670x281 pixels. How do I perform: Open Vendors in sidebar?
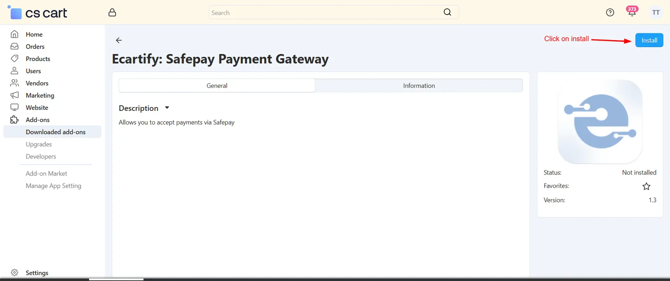click(37, 83)
